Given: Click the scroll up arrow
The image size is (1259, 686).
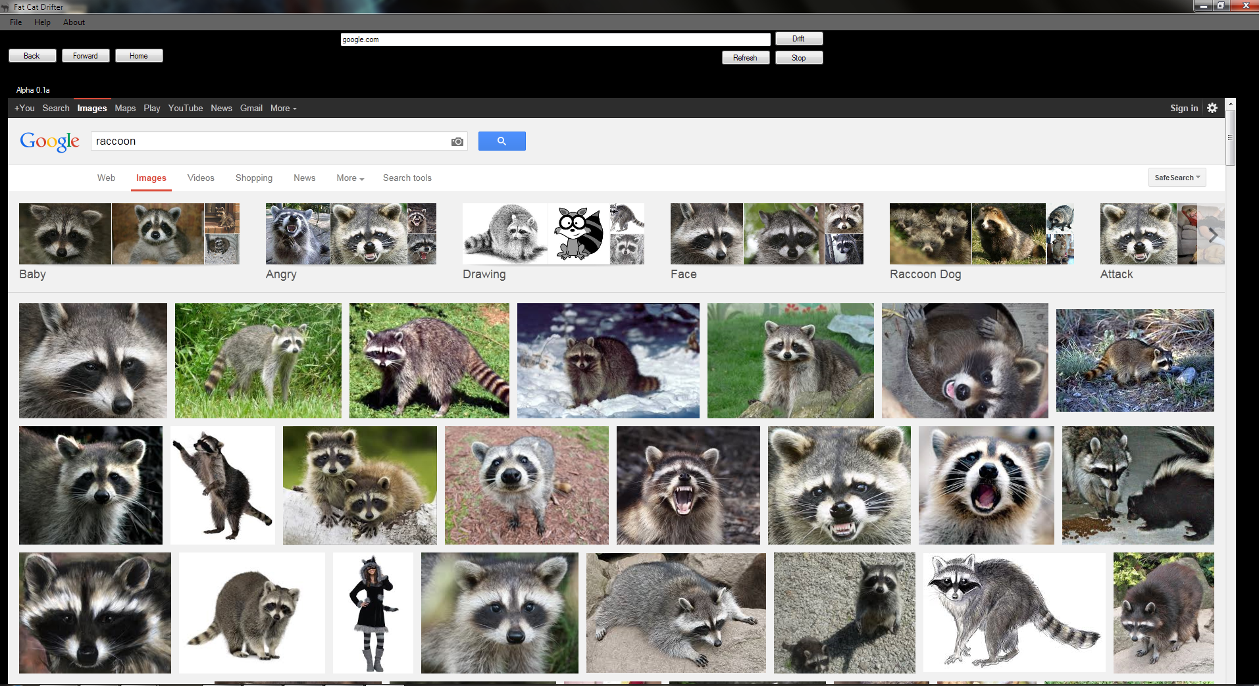Looking at the screenshot, I should pos(1230,105).
